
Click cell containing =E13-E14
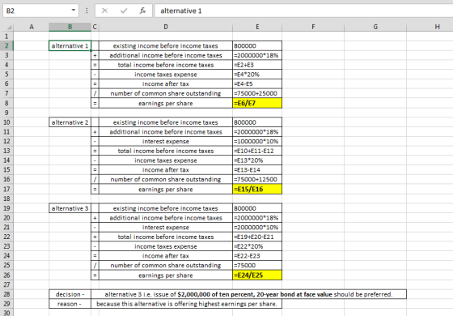(x=257, y=170)
